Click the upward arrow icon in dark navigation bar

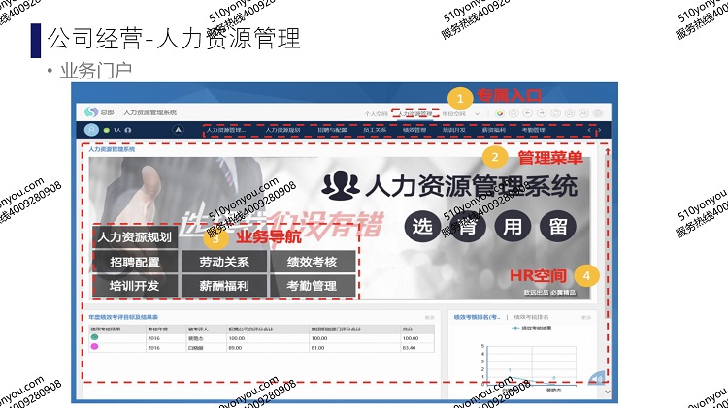[178, 129]
